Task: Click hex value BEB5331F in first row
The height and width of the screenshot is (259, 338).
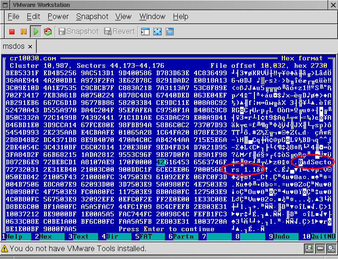Action: (x=22, y=73)
